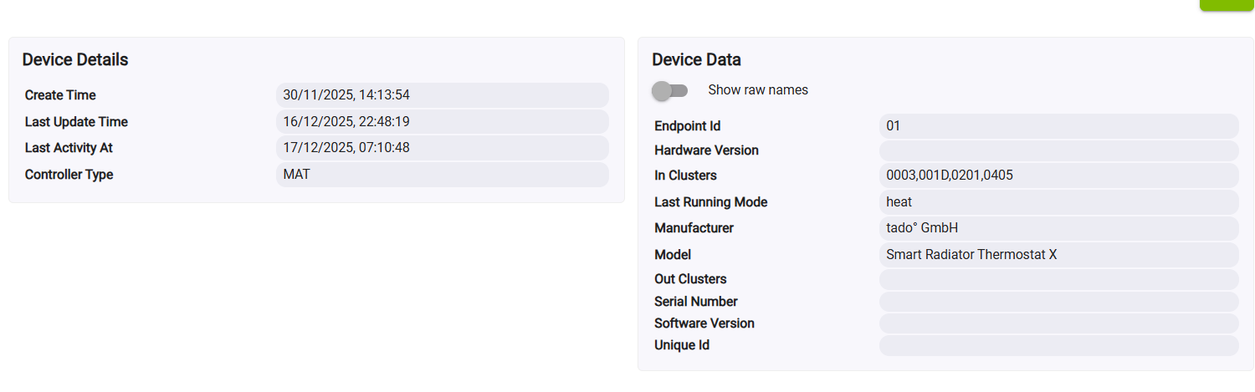This screenshot has height=392, width=1255.
Task: Click the Create Time value field
Action: (x=442, y=95)
